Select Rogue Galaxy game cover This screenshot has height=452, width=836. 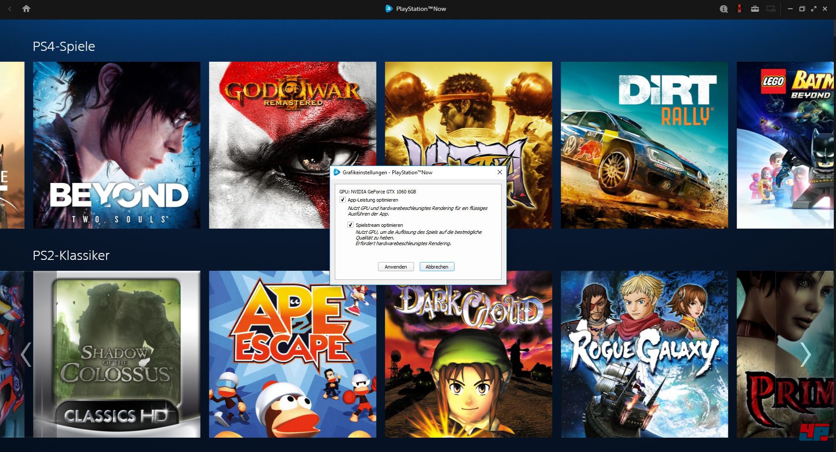(644, 354)
